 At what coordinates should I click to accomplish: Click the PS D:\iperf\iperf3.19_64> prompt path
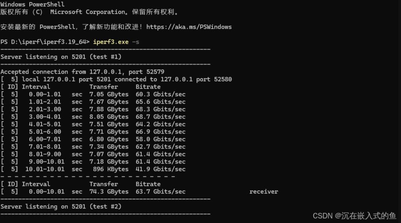click(45, 42)
